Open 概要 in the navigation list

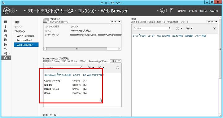click(17, 22)
